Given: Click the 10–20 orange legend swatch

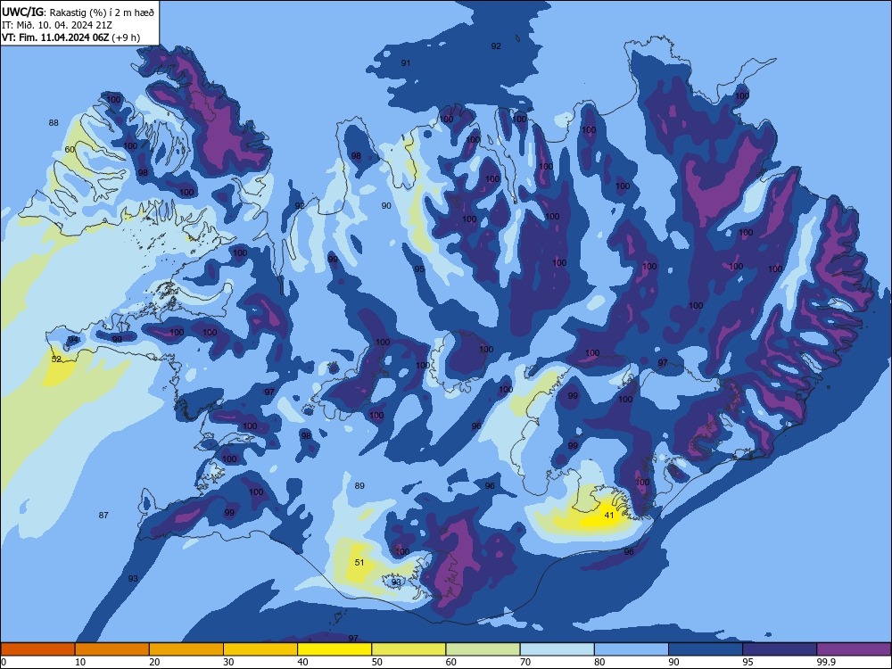Looking at the screenshot, I should click(x=112, y=649).
